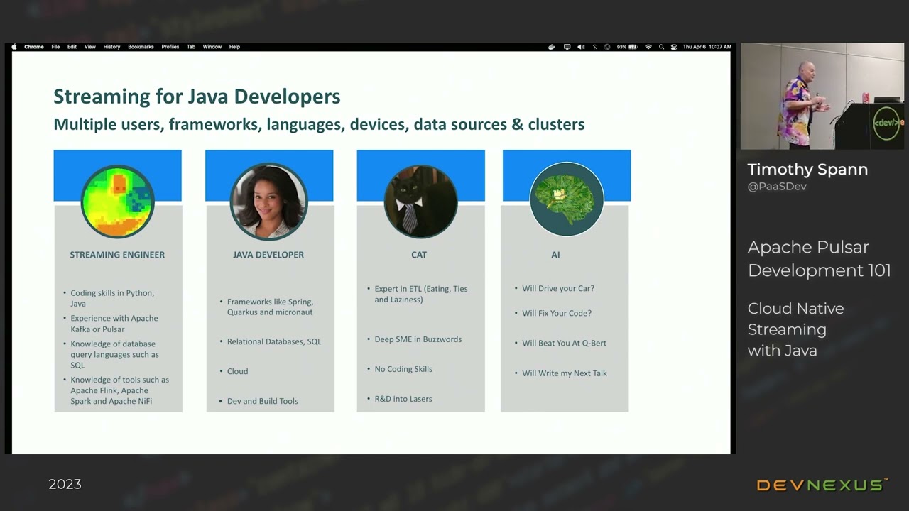Click the JAVA DEVELOPER heading
This screenshot has width=909, height=511.
point(268,255)
